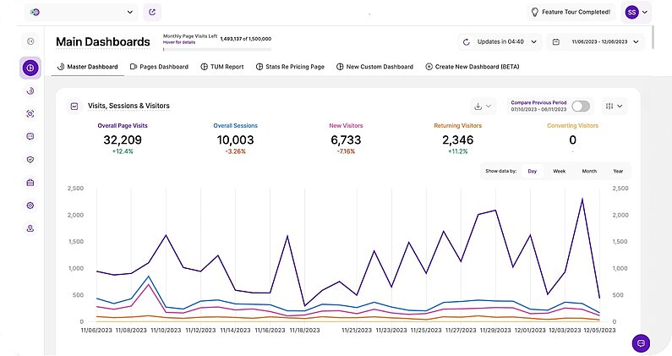
Task: Open the settings gear in the sidebar
Action: click(x=30, y=205)
